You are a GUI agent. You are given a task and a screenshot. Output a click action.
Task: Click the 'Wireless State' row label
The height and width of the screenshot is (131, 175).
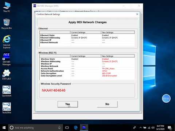tap(48, 59)
